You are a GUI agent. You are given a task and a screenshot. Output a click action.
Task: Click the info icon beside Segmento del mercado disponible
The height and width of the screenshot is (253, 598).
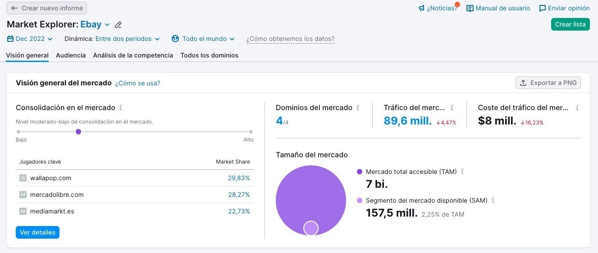pyautogui.click(x=493, y=200)
